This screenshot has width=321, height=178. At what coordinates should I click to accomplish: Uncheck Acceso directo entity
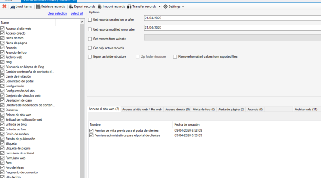point(2,33)
